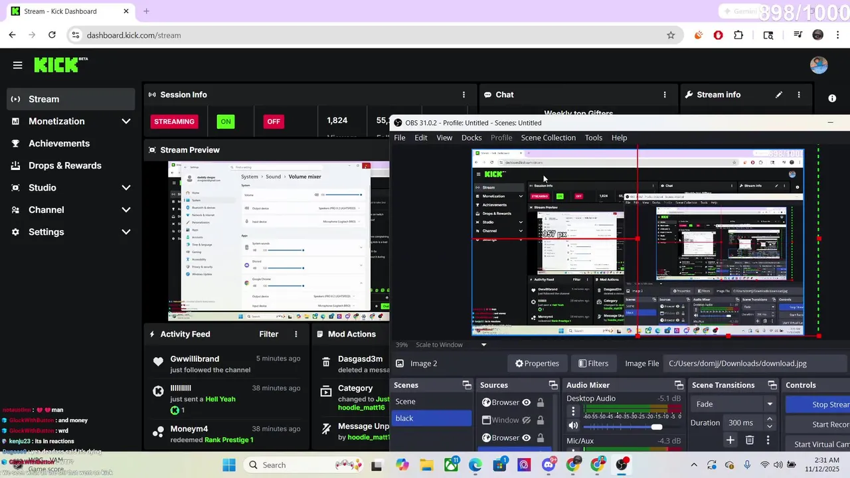
Task: Open the Kick profile avatar menu
Action: tap(819, 64)
